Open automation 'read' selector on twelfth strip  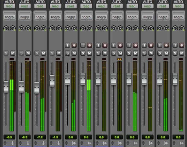coord(178,6)
